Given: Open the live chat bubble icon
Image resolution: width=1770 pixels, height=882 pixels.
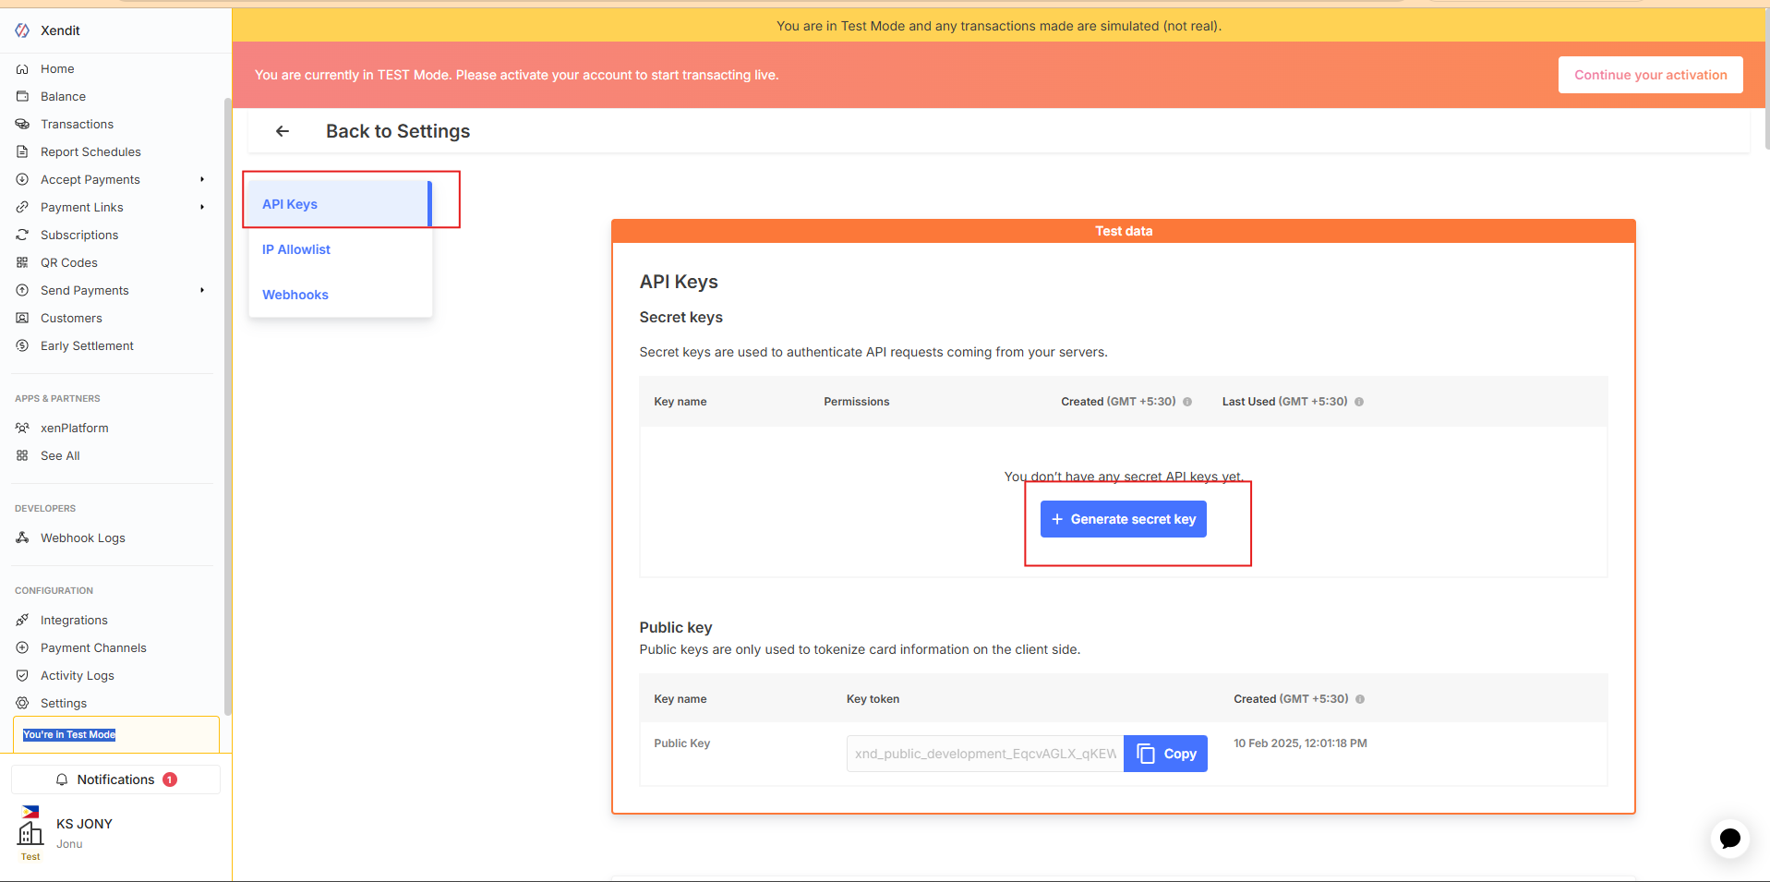Looking at the screenshot, I should click(1729, 838).
